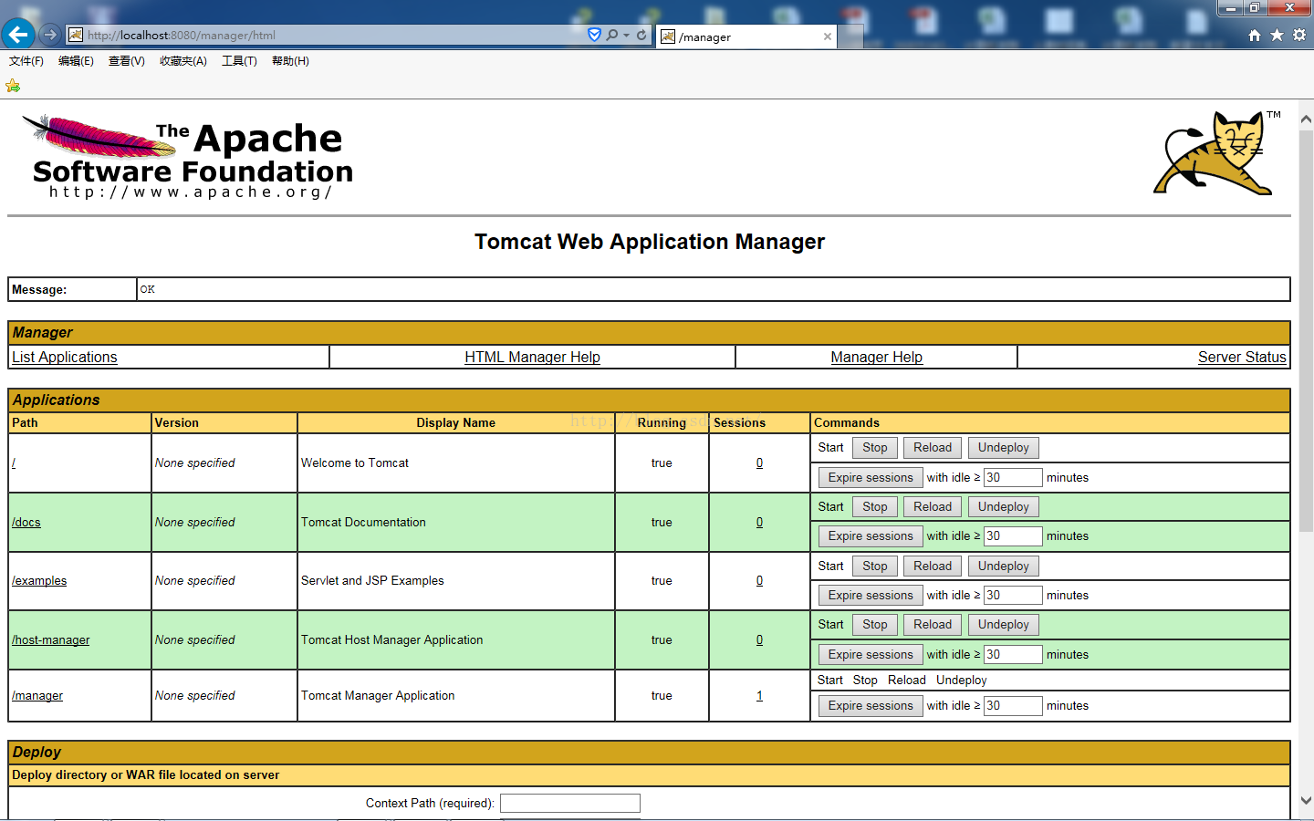
Task: Click the shield security icon in address bar
Action: pyautogui.click(x=594, y=35)
